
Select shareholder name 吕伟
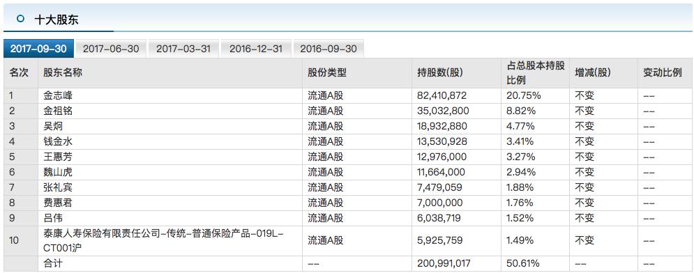tap(53, 218)
